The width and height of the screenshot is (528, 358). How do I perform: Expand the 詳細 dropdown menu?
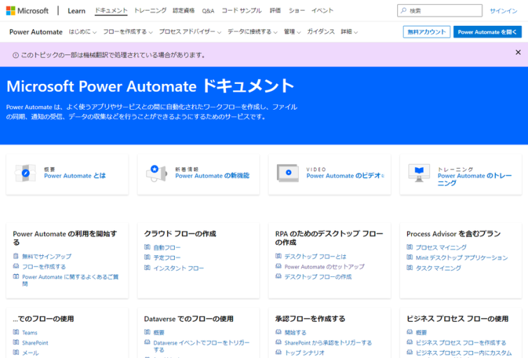pos(349,31)
